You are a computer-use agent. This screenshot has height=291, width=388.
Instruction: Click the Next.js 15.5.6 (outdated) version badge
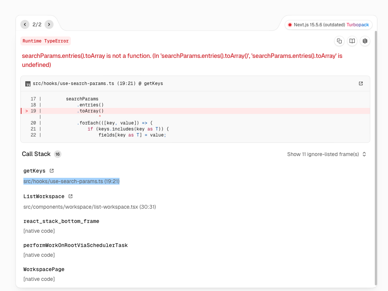[319, 25]
